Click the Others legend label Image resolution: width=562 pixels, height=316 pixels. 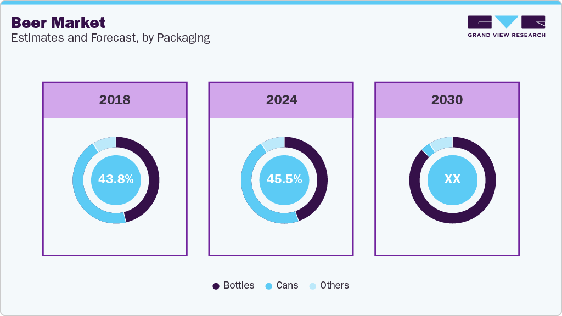point(334,285)
